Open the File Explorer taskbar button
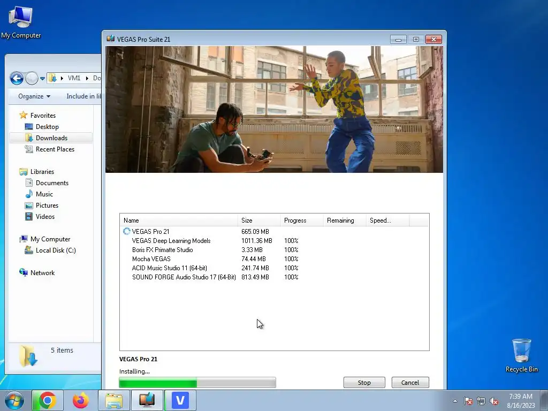548x411 pixels. pyautogui.click(x=114, y=400)
